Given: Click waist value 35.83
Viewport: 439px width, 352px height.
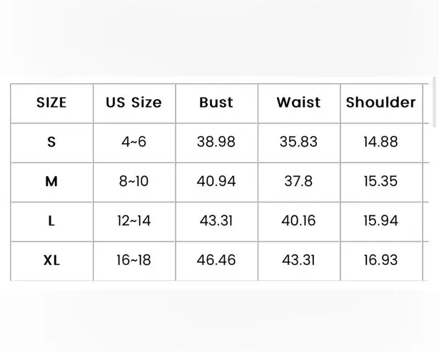Looking at the screenshot, I should tap(298, 142).
